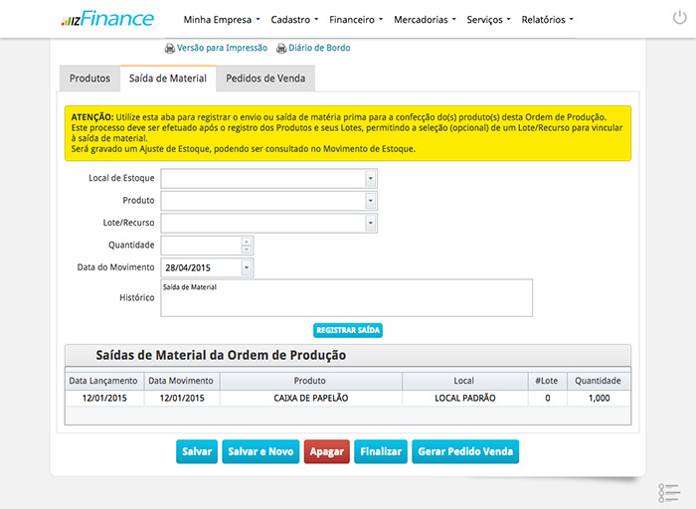Increase Quantidade using the stepper arrows
Screen dimensions: 696x509
(247, 241)
